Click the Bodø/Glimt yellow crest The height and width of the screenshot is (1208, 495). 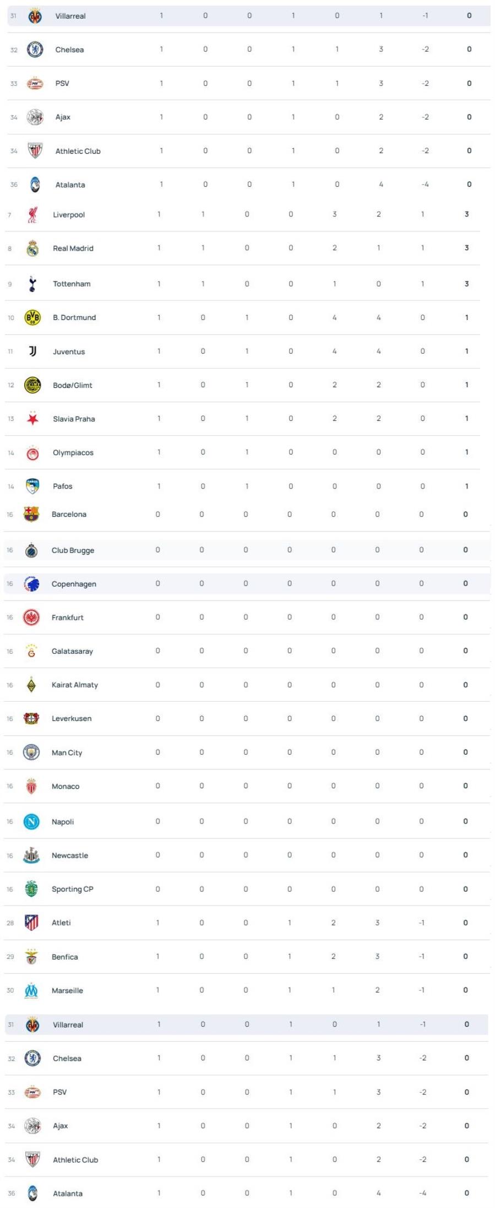(x=32, y=385)
